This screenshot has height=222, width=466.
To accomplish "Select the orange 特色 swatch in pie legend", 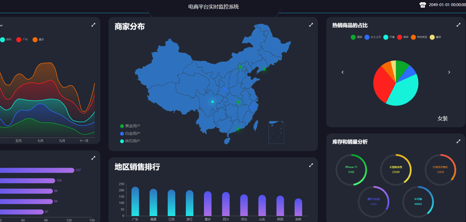I will point(414,37).
